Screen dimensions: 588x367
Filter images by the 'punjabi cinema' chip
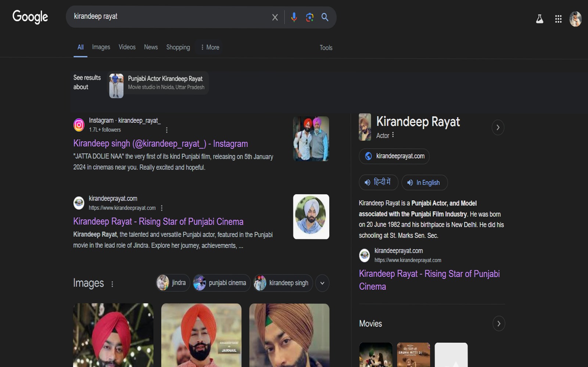[x=221, y=283]
